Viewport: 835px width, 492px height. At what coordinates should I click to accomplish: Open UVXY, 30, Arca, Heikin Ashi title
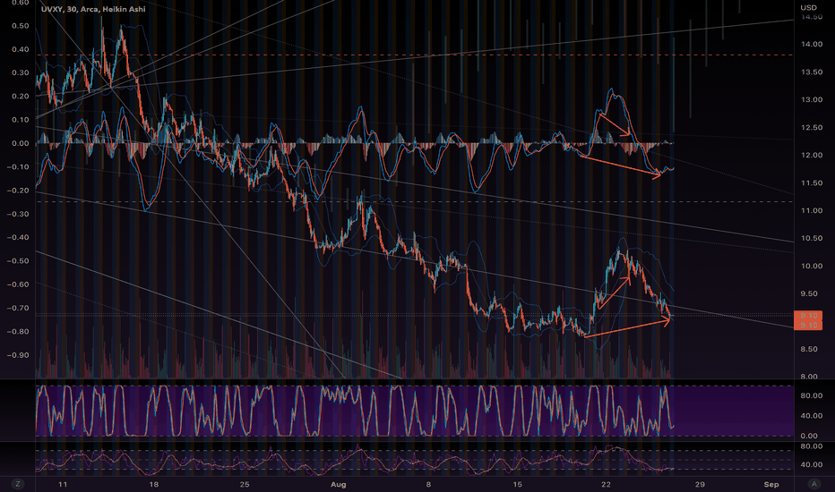click(x=93, y=9)
